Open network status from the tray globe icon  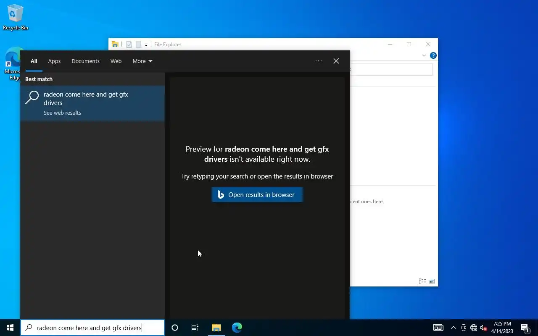coord(474,328)
